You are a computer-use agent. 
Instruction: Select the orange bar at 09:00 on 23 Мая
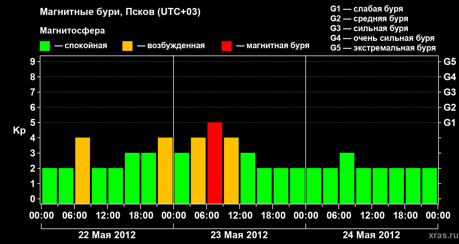(x=231, y=170)
